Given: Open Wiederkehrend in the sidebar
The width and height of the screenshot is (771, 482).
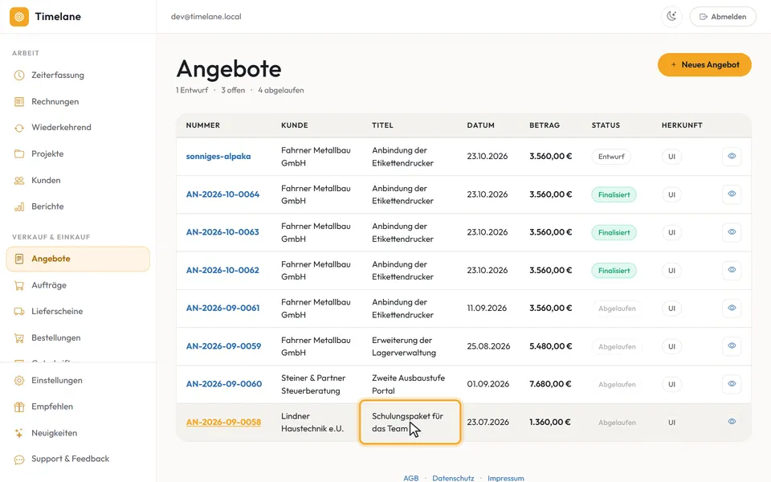Looking at the screenshot, I should (61, 128).
